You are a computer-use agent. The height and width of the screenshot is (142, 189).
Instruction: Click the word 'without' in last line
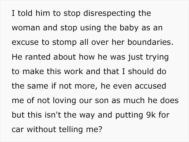[41, 129]
